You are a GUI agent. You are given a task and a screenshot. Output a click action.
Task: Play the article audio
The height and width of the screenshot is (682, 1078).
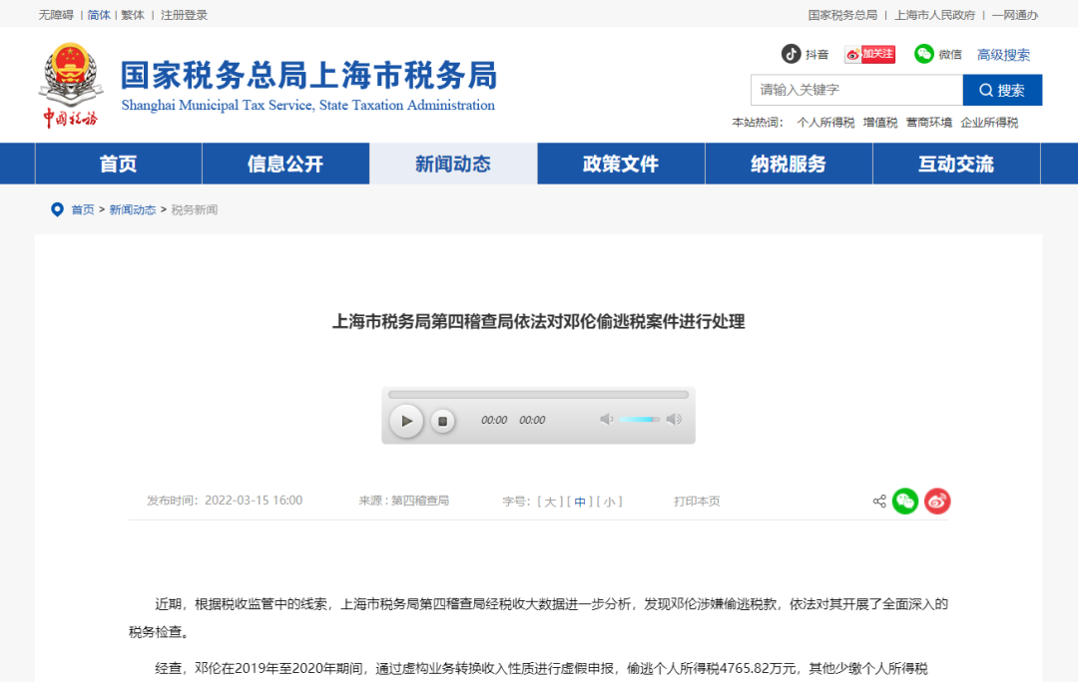pos(406,421)
